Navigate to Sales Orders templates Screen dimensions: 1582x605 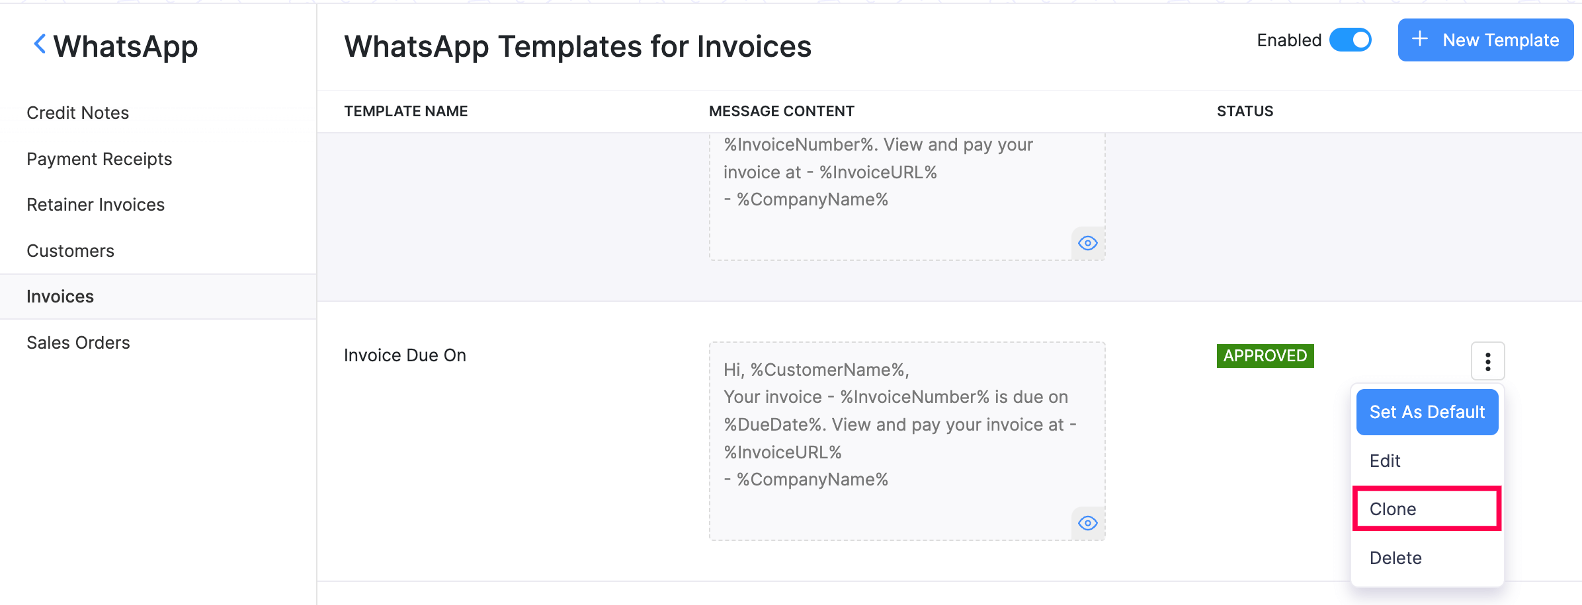pyautogui.click(x=79, y=343)
